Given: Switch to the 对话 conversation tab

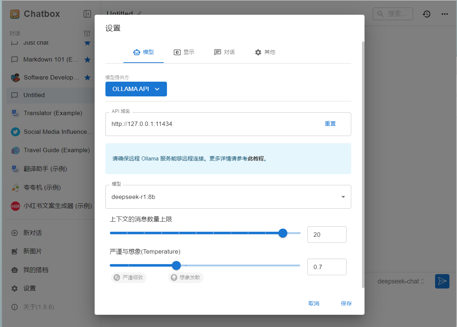Looking at the screenshot, I should coord(225,52).
